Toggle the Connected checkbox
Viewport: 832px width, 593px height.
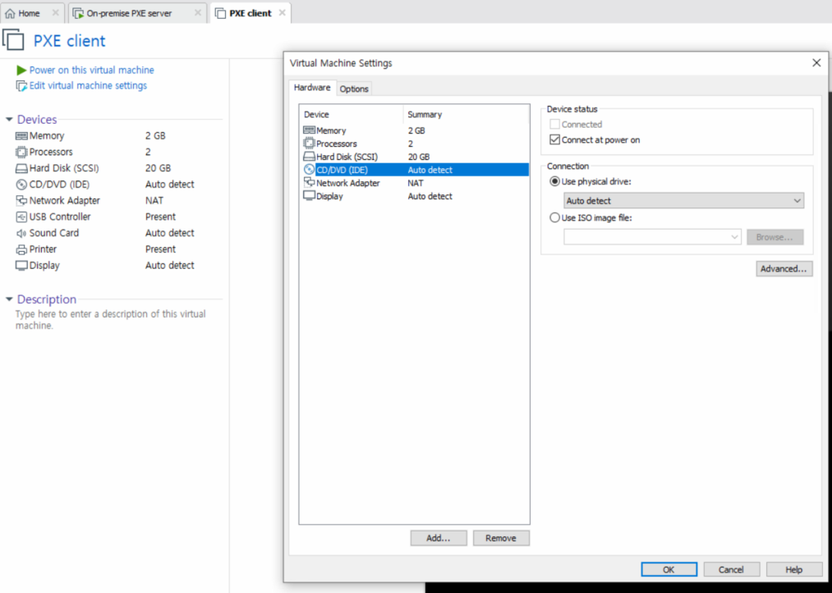coord(554,125)
